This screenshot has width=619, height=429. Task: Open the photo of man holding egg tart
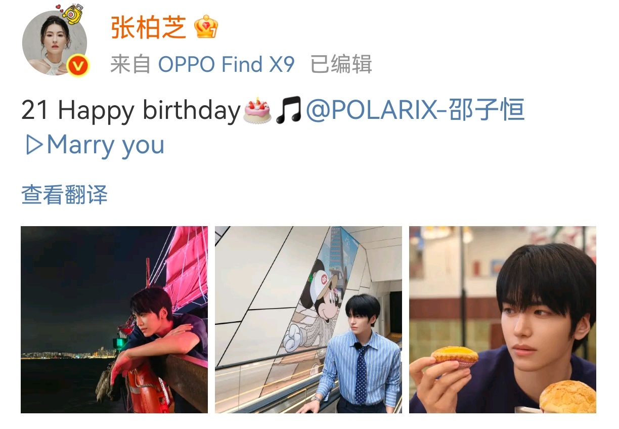pos(503,320)
